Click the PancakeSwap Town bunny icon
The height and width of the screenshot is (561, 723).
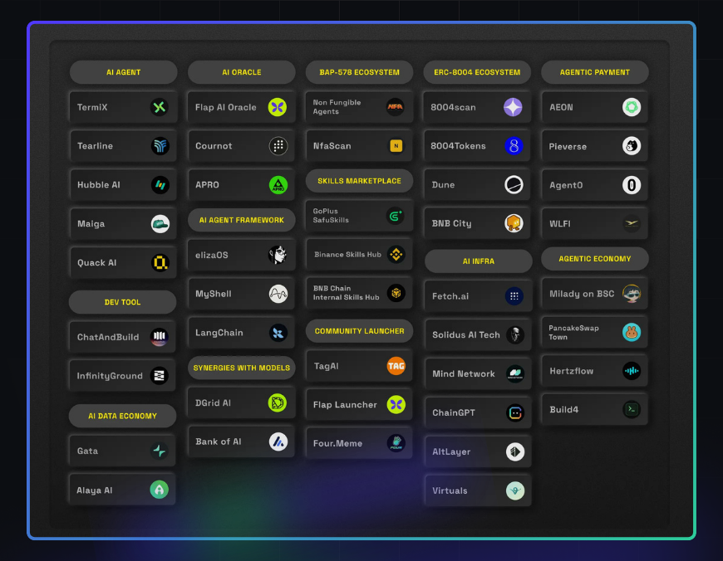click(x=632, y=332)
